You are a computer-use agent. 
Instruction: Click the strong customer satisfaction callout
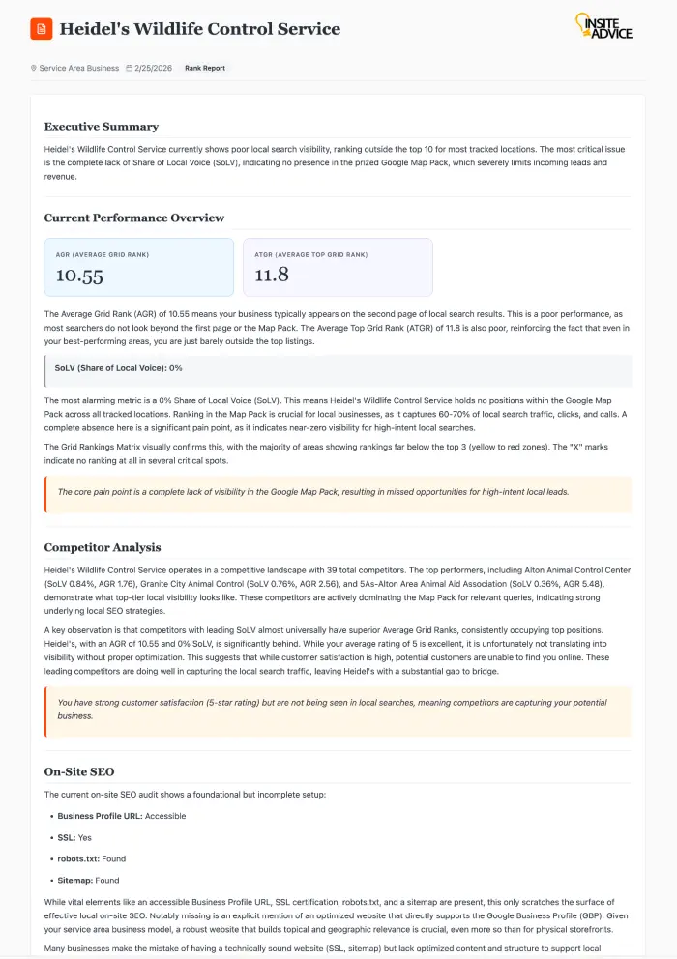click(338, 711)
